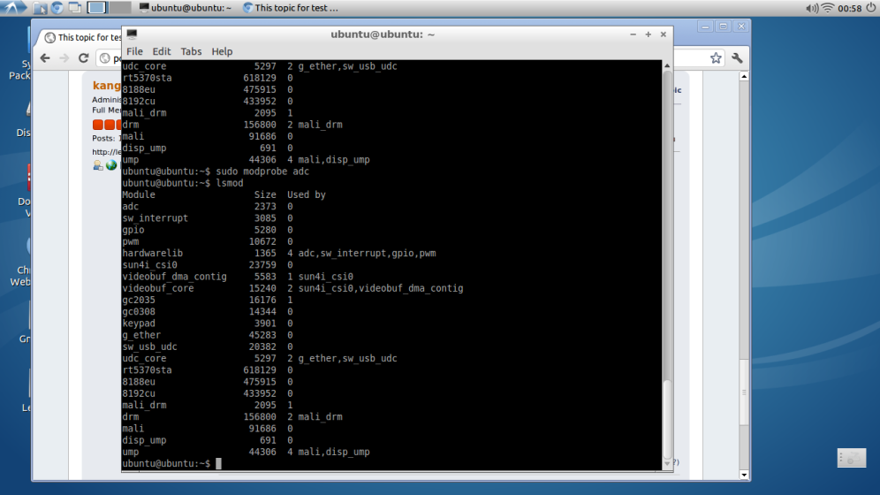Image resolution: width=880 pixels, height=495 pixels.
Task: Open the terminal Edit menu
Action: pos(161,51)
